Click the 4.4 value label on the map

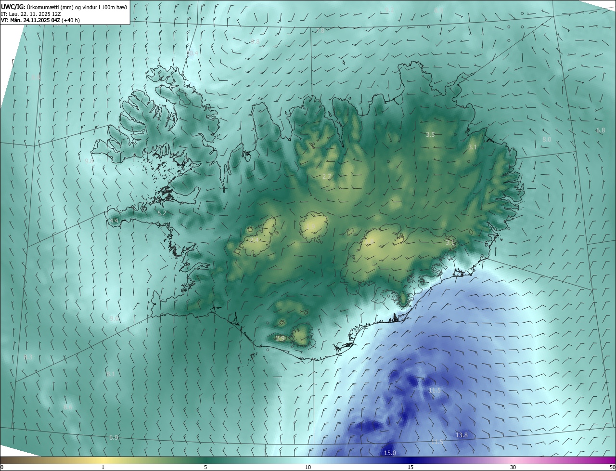tap(114, 221)
